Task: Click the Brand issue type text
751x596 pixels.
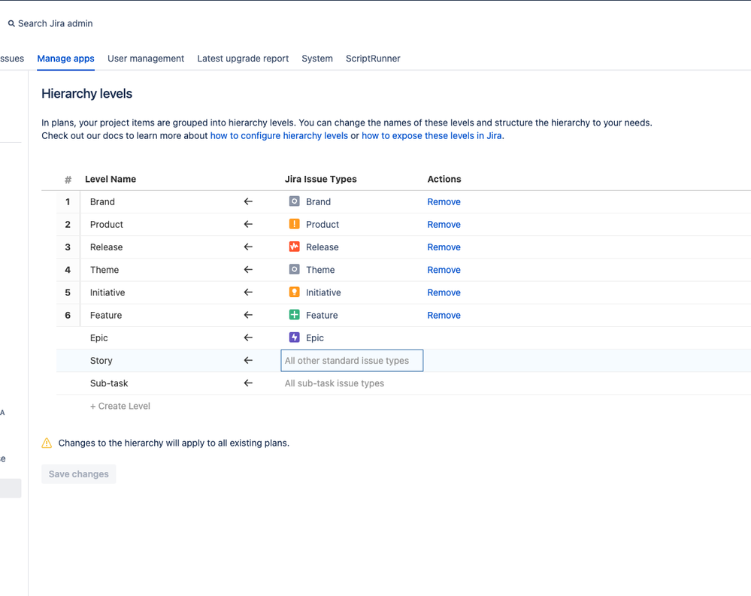Action: click(x=319, y=201)
